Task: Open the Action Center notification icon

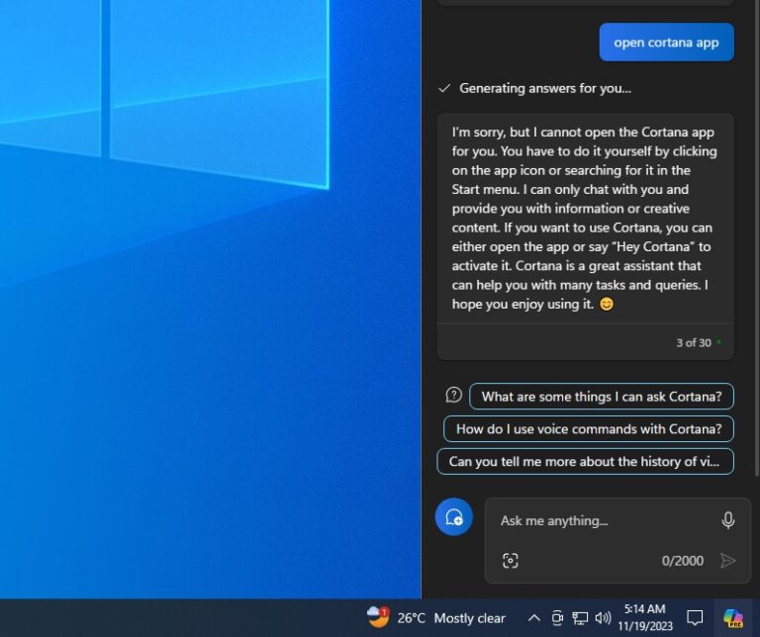Action: point(695,617)
